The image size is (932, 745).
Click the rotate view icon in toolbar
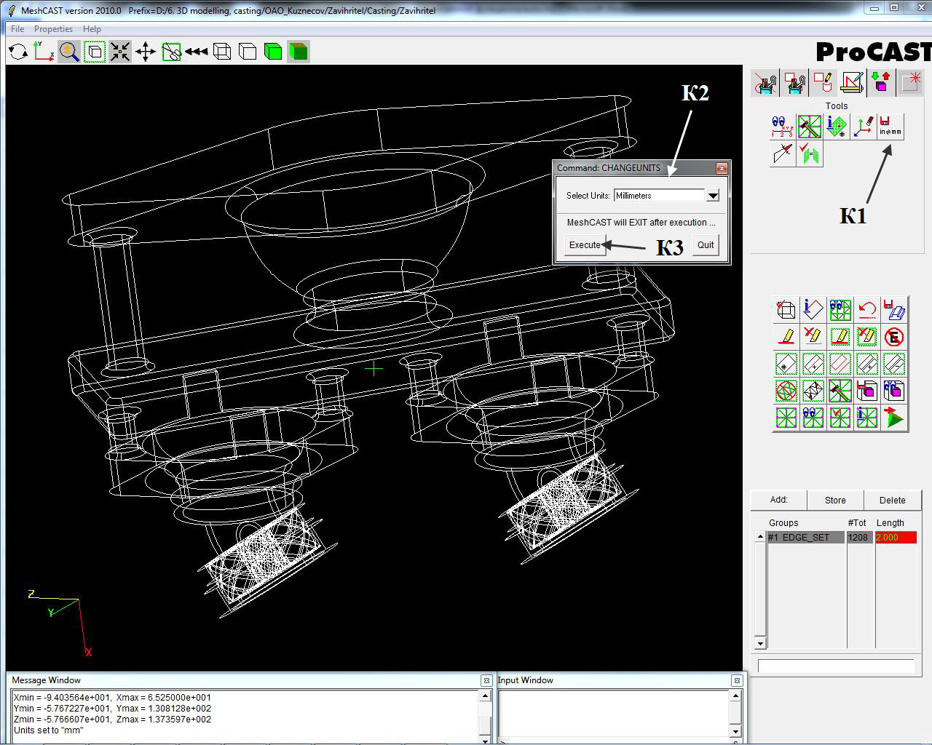pyautogui.click(x=18, y=52)
